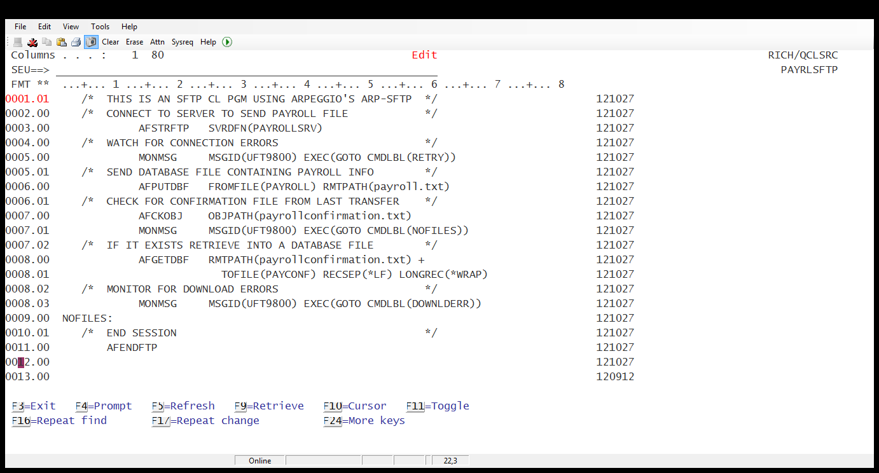The height and width of the screenshot is (473, 879).
Task: Click SVRDFN(PAYROLLSRV) parameter
Action: coord(266,128)
